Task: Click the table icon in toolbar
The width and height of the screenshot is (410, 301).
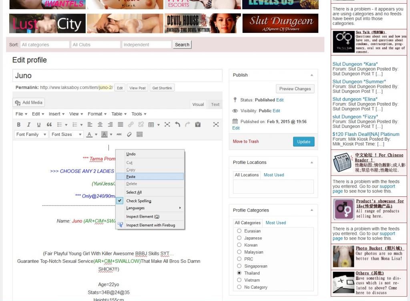Action: pyautogui.click(x=151, y=125)
